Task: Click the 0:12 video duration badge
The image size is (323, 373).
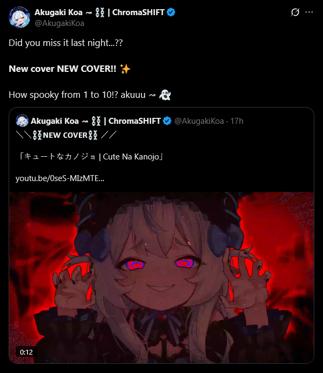Action: coord(26,352)
